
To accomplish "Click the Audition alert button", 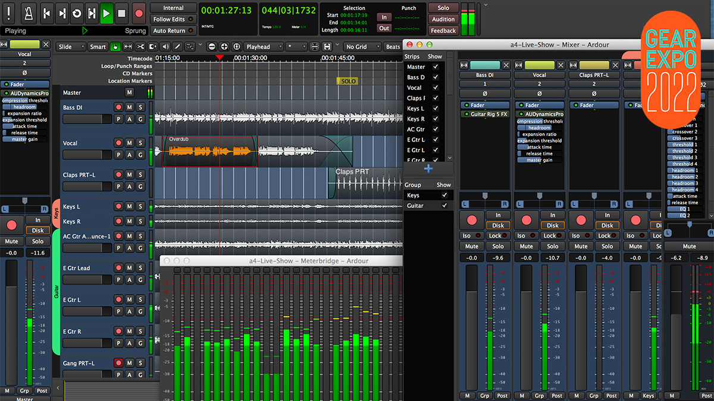I will 443,19.
